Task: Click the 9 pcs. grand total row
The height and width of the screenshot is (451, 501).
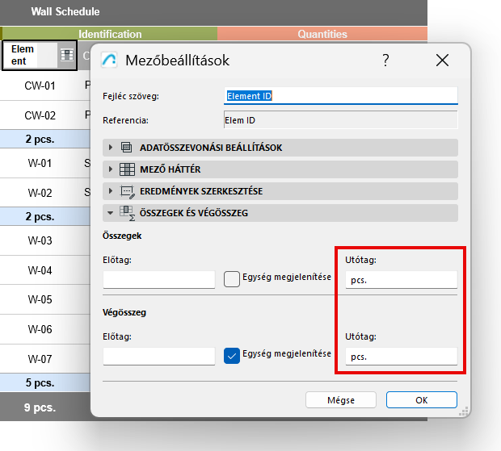Action: pyautogui.click(x=45, y=407)
